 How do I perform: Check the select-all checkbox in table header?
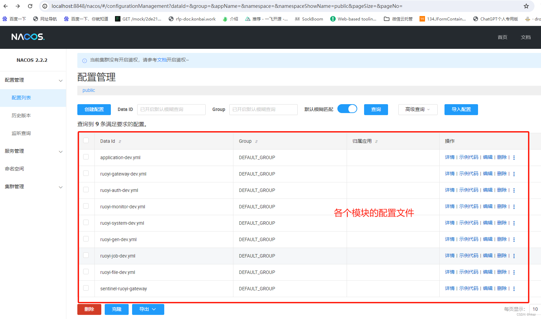(86, 140)
